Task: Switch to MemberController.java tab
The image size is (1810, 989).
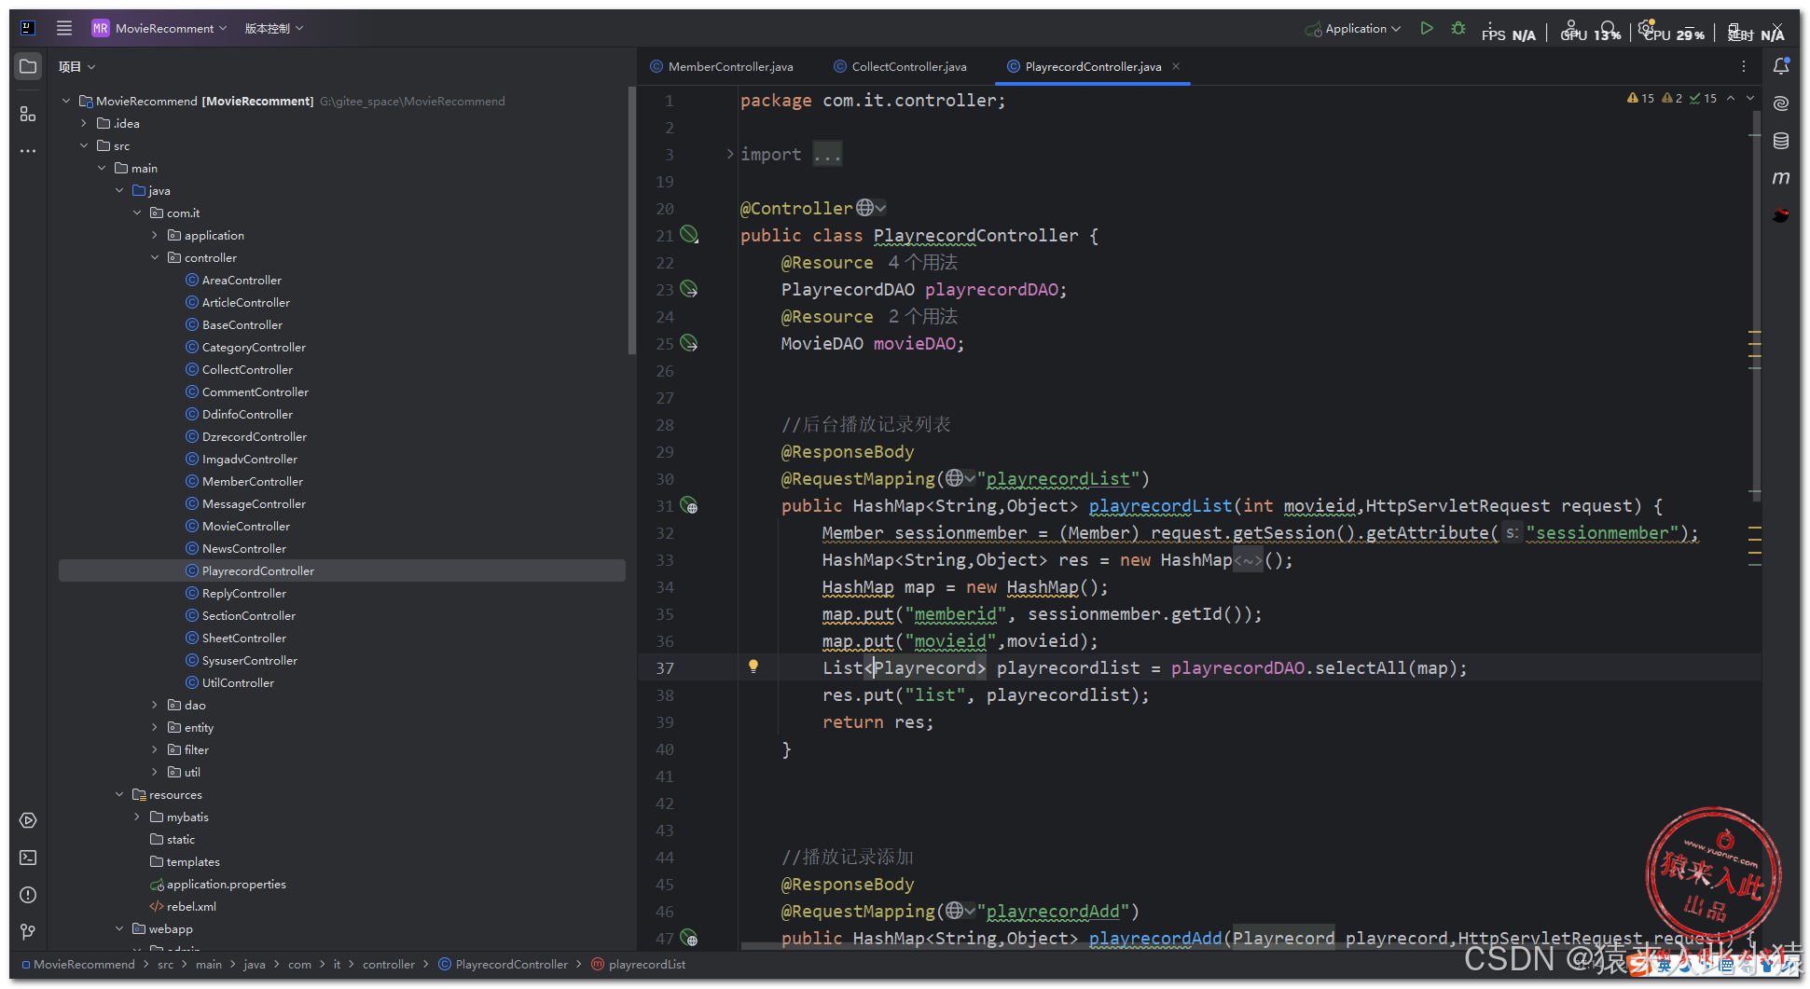Action: point(722,66)
